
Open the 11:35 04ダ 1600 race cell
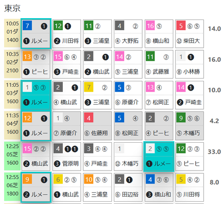click(12, 125)
